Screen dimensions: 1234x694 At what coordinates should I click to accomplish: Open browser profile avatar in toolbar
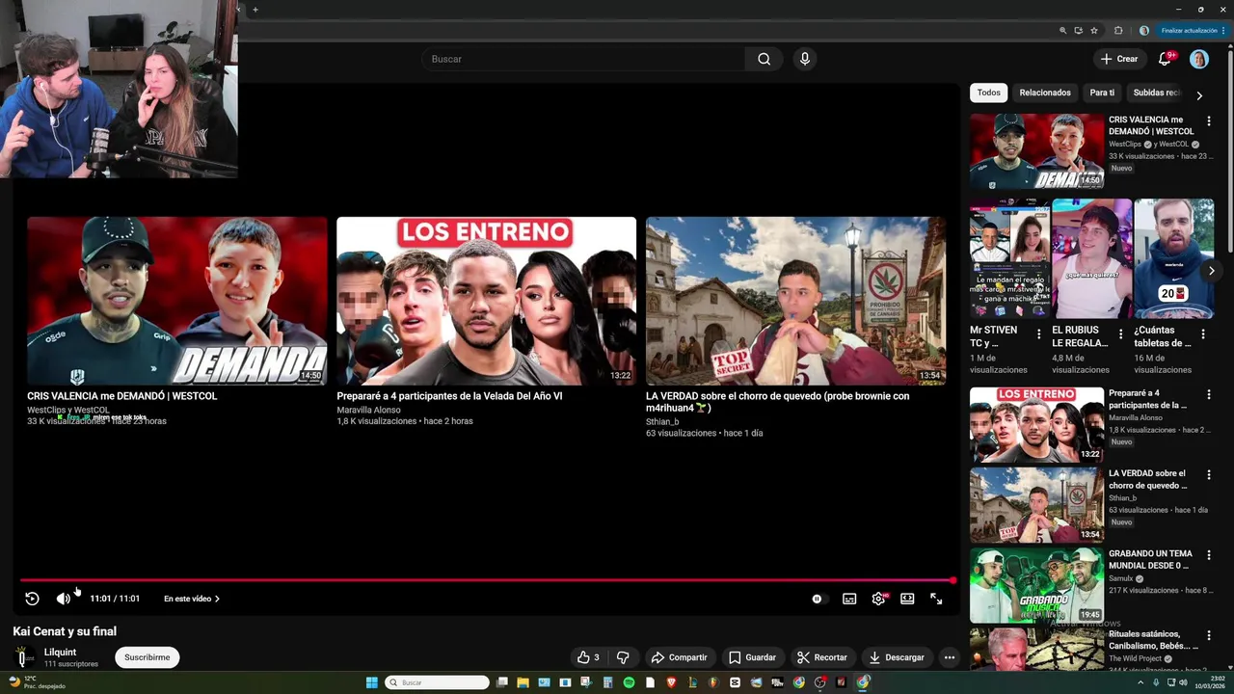(x=1144, y=30)
